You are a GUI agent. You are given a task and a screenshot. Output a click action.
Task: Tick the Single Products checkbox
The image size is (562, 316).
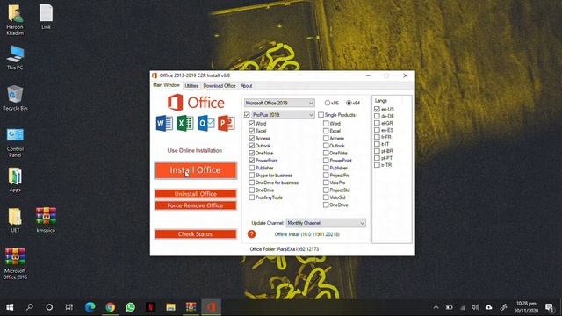[x=321, y=115]
